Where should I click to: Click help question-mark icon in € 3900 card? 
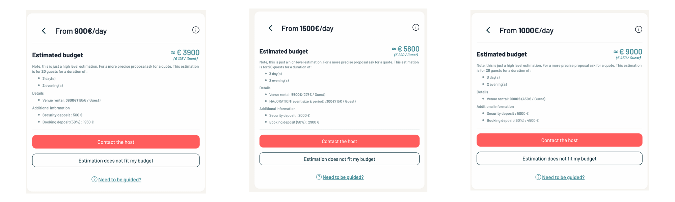click(94, 179)
